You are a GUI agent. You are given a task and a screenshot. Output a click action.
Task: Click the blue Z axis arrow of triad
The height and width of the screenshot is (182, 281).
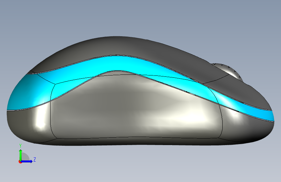(x=27, y=161)
